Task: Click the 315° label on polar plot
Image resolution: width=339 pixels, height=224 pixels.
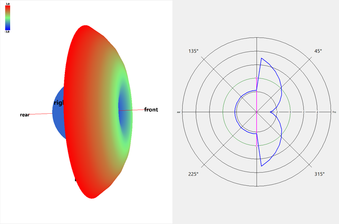Action: 319,174
